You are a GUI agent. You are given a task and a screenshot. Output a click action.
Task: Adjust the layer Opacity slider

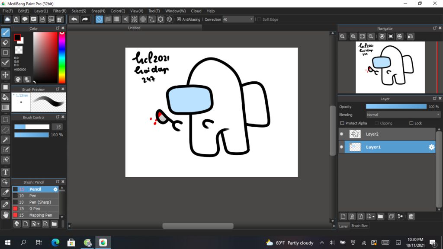pyautogui.click(x=396, y=106)
